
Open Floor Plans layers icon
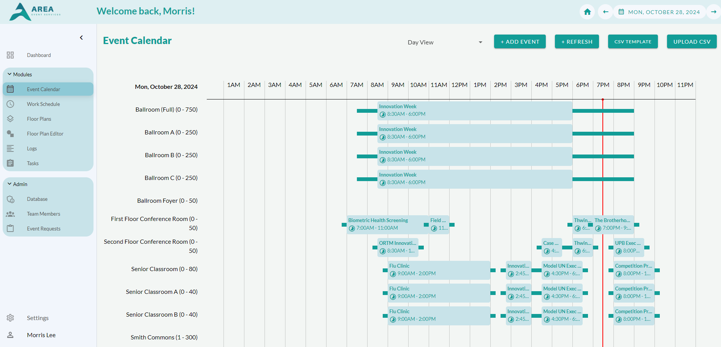pyautogui.click(x=10, y=119)
